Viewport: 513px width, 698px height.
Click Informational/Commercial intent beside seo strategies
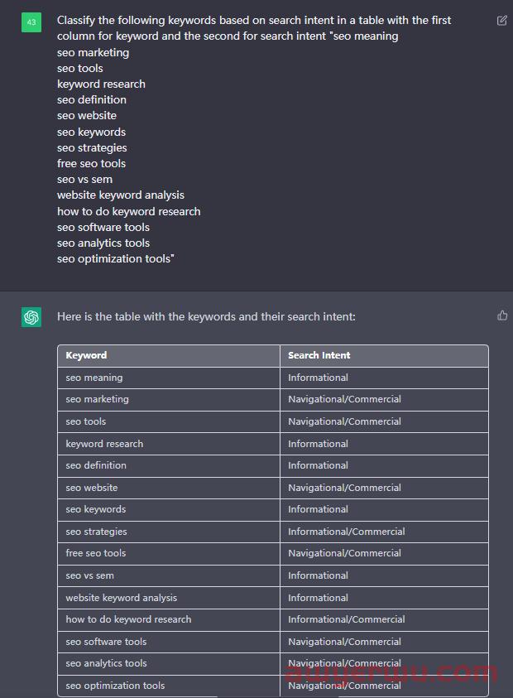(346, 532)
